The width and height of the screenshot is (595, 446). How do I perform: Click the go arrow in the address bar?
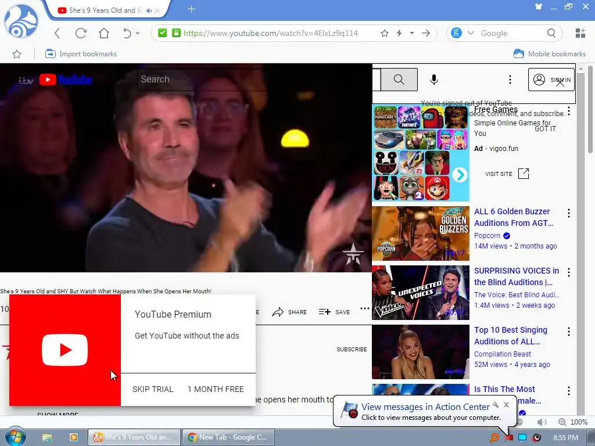coord(426,33)
